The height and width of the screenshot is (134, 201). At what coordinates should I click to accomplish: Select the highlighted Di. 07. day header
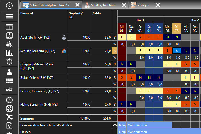[177, 29]
